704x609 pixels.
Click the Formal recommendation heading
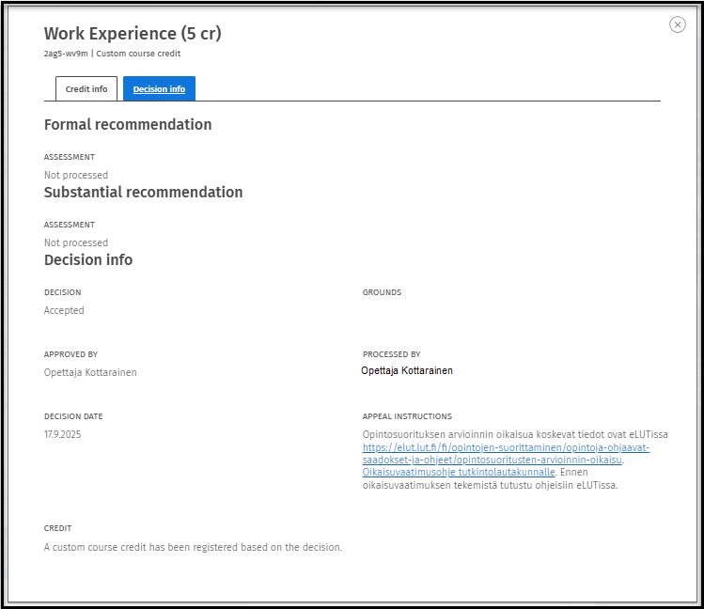point(128,124)
